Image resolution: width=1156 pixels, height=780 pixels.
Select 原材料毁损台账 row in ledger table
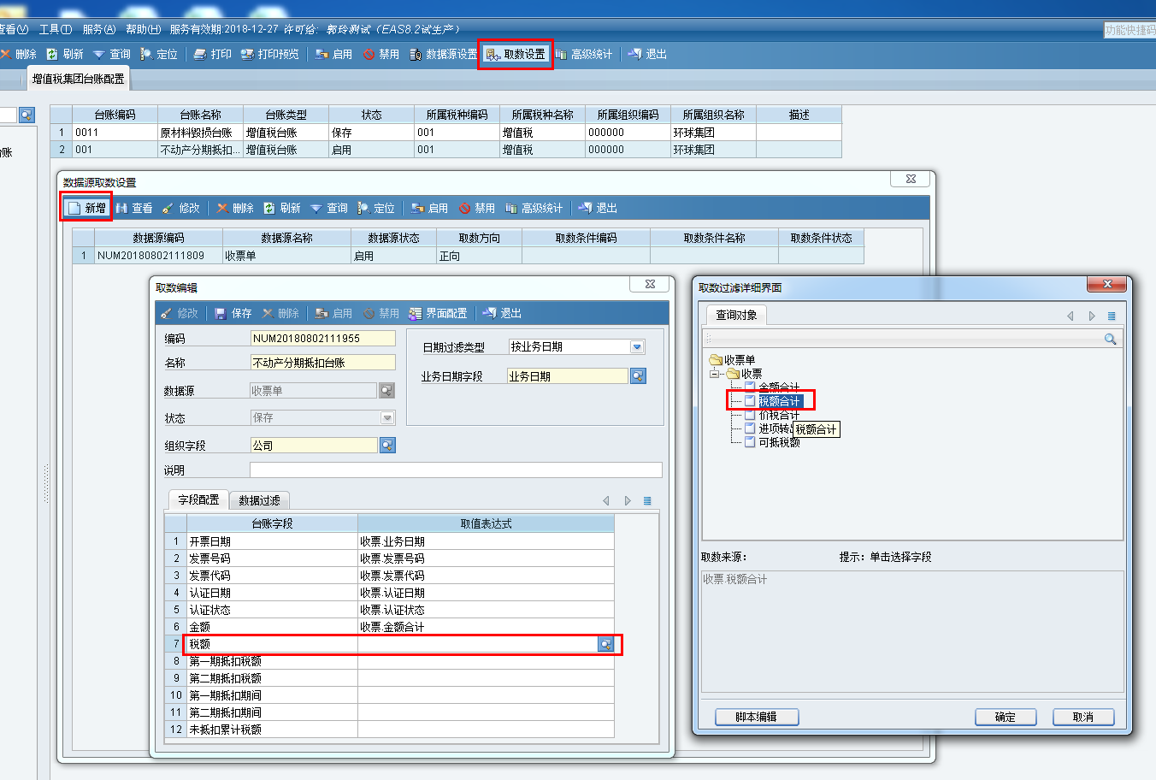(445, 133)
